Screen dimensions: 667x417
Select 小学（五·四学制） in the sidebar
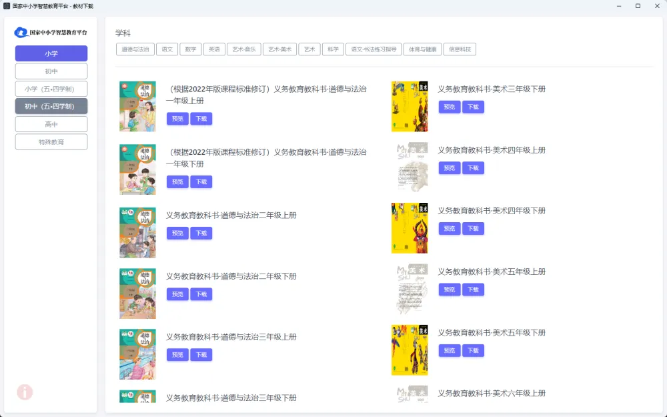51,88
